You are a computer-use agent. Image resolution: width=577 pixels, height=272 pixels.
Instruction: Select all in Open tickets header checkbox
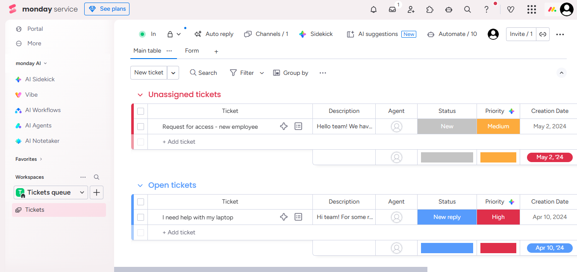pyautogui.click(x=141, y=202)
